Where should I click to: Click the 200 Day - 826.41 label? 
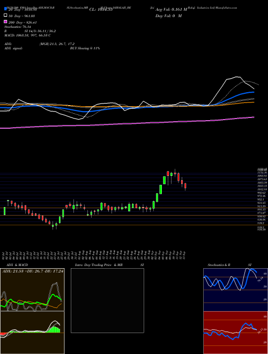click(x=23, y=23)
